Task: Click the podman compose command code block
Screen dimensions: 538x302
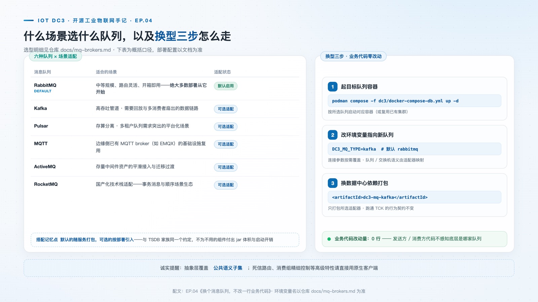Action: 414,101
